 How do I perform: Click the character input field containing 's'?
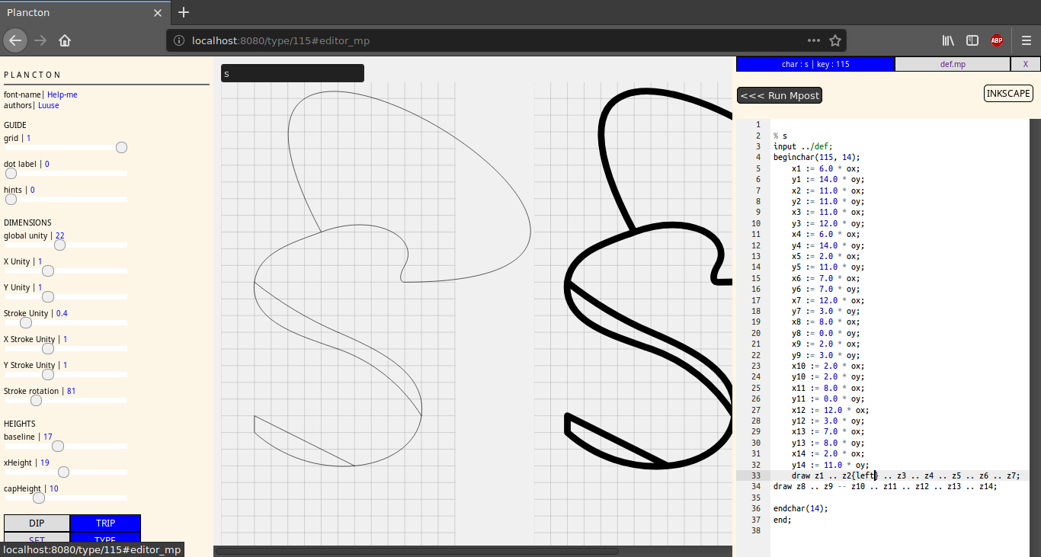coord(292,73)
